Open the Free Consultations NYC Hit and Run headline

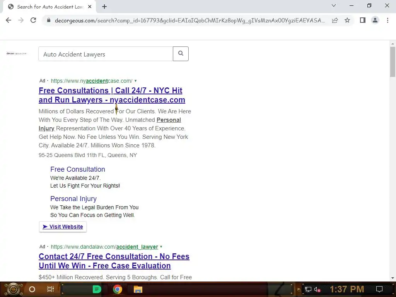click(x=112, y=95)
